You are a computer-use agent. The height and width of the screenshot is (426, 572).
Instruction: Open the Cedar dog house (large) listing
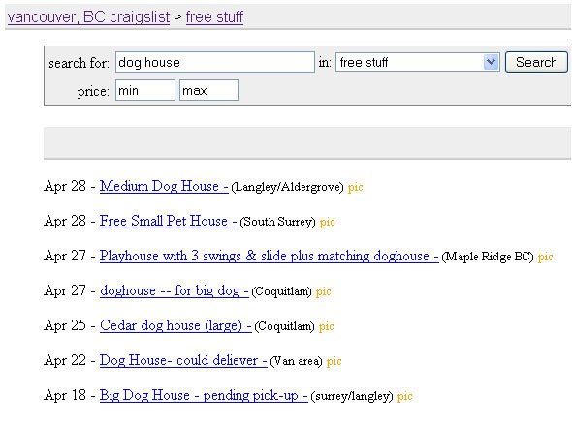pyautogui.click(x=175, y=325)
